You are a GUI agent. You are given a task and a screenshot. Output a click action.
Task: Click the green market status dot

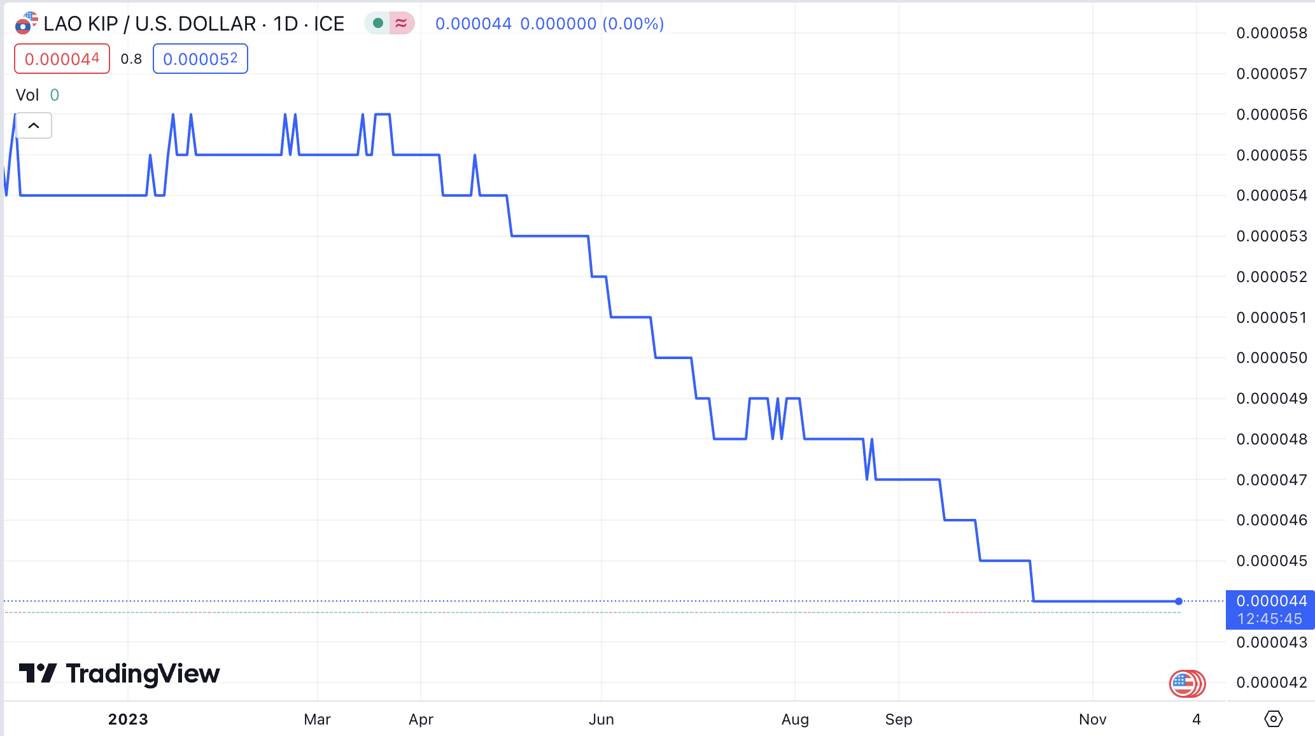click(377, 24)
